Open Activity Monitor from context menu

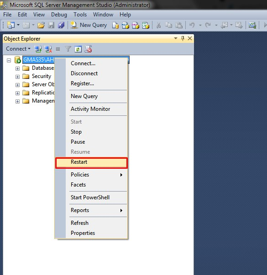tap(91, 109)
